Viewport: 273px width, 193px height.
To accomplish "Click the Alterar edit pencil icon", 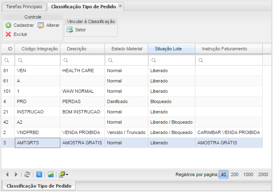I will (41, 25).
